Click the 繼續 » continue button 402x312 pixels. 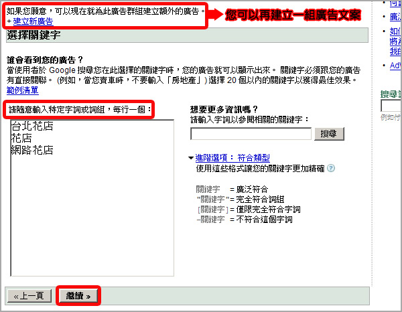coord(78,296)
